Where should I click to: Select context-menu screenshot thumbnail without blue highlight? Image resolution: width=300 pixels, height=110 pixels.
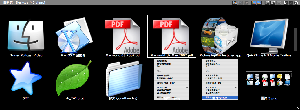coord(171,79)
